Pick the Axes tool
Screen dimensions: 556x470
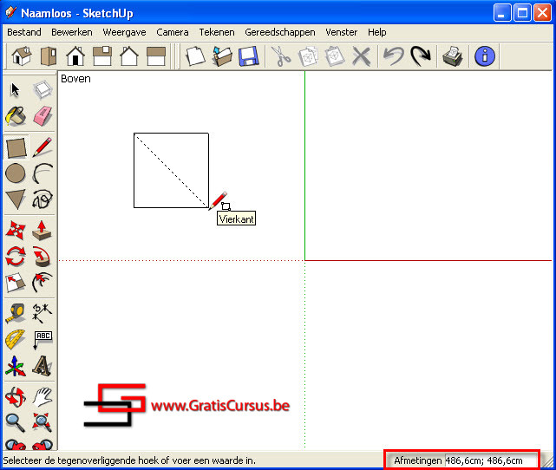click(x=16, y=366)
